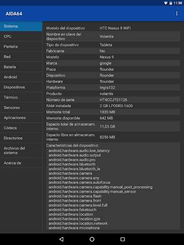This screenshot has width=184, height=245.
Task: Select android.hardware.microphone entry
Action: coord(74,228)
